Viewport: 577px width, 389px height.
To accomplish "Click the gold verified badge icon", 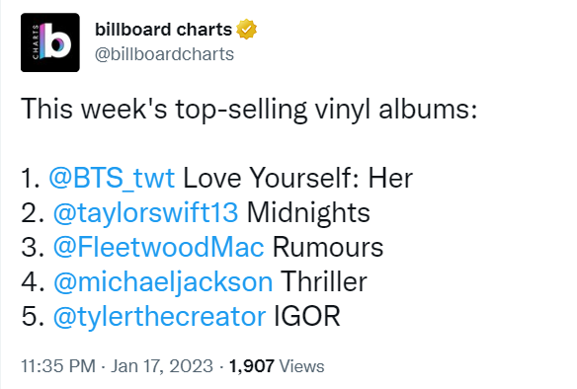I will (247, 30).
